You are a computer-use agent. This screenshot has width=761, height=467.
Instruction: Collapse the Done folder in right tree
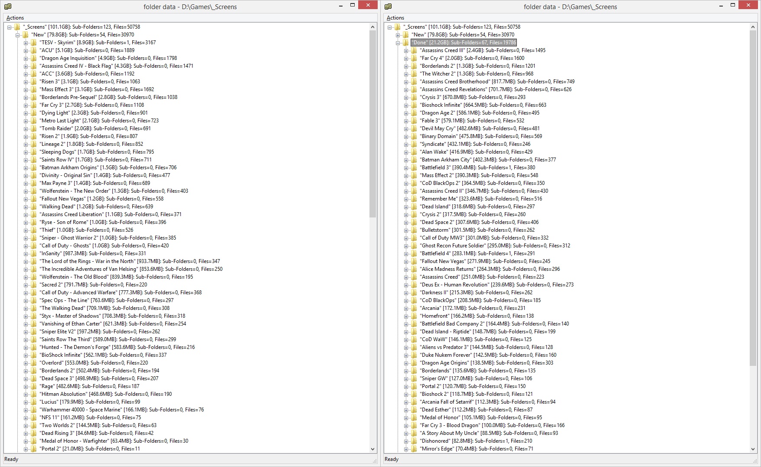[398, 43]
